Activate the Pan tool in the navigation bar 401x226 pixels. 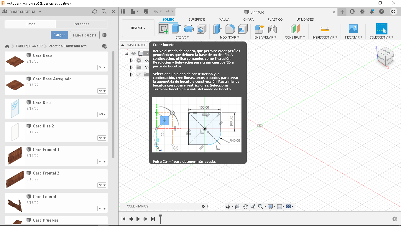coord(245,206)
